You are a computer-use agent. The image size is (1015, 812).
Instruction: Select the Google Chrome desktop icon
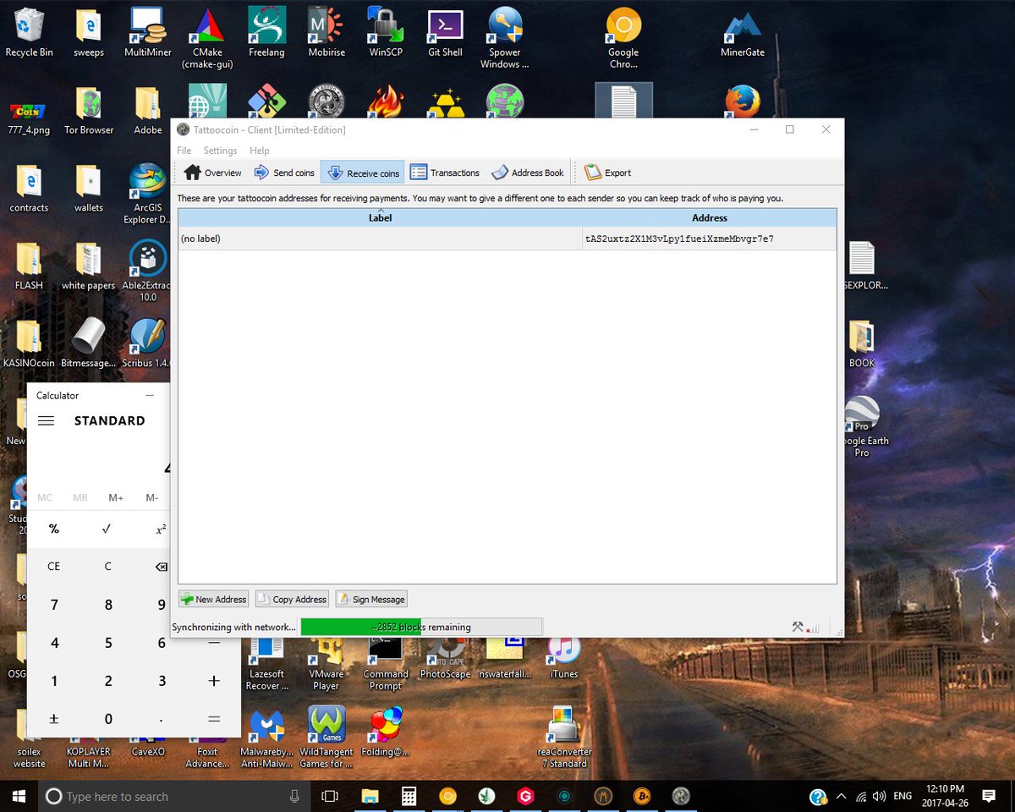(623, 38)
